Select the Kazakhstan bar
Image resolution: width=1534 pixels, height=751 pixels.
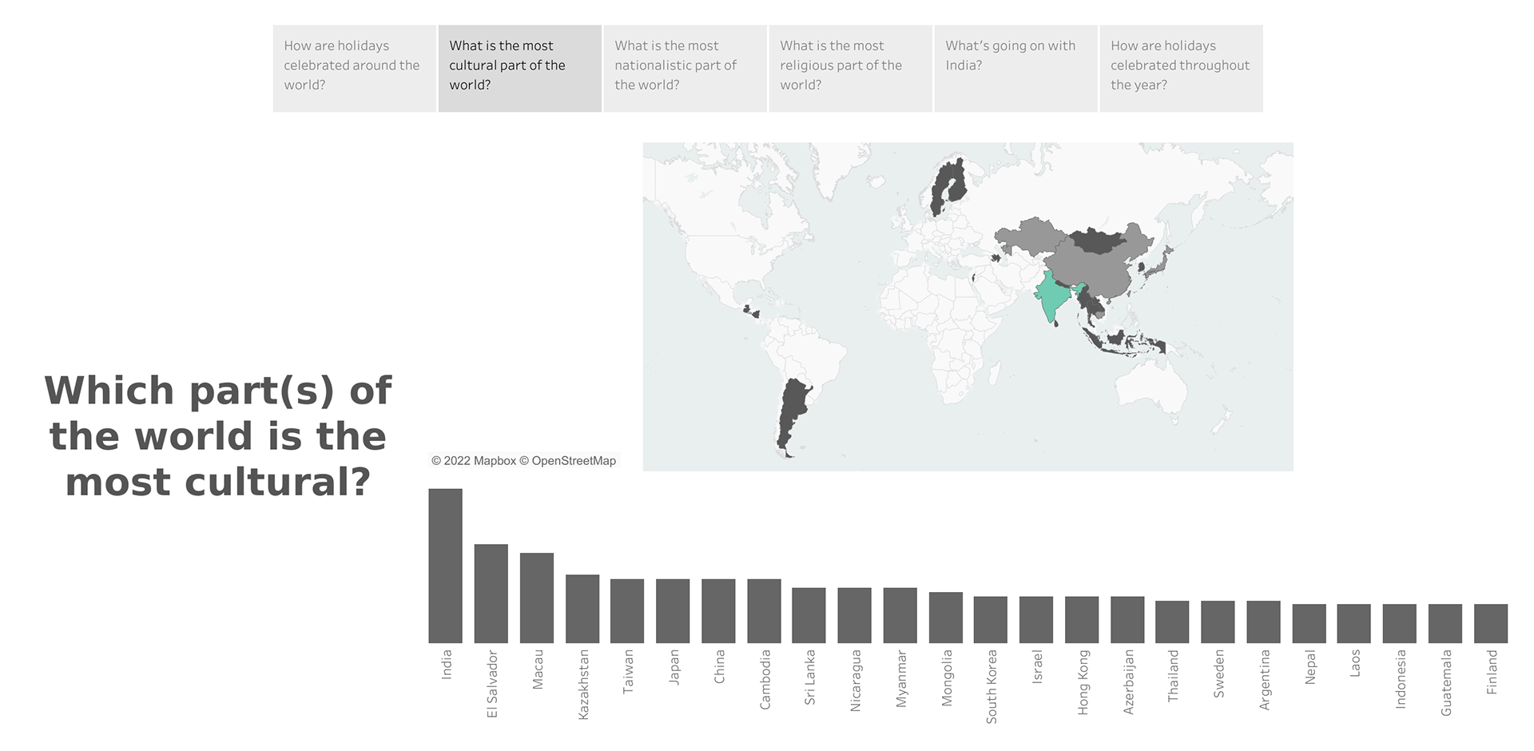582,609
